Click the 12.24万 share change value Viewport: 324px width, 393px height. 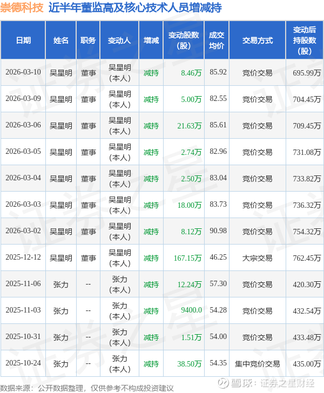(190, 284)
